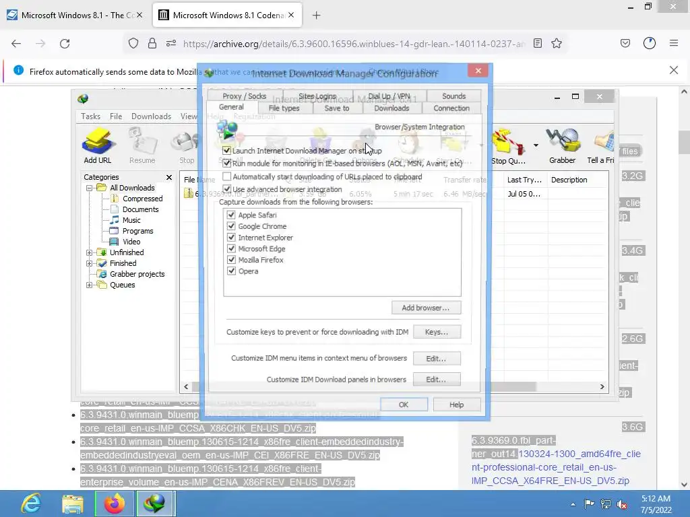
Task: Click OK in configuration dialog
Action: click(x=404, y=405)
